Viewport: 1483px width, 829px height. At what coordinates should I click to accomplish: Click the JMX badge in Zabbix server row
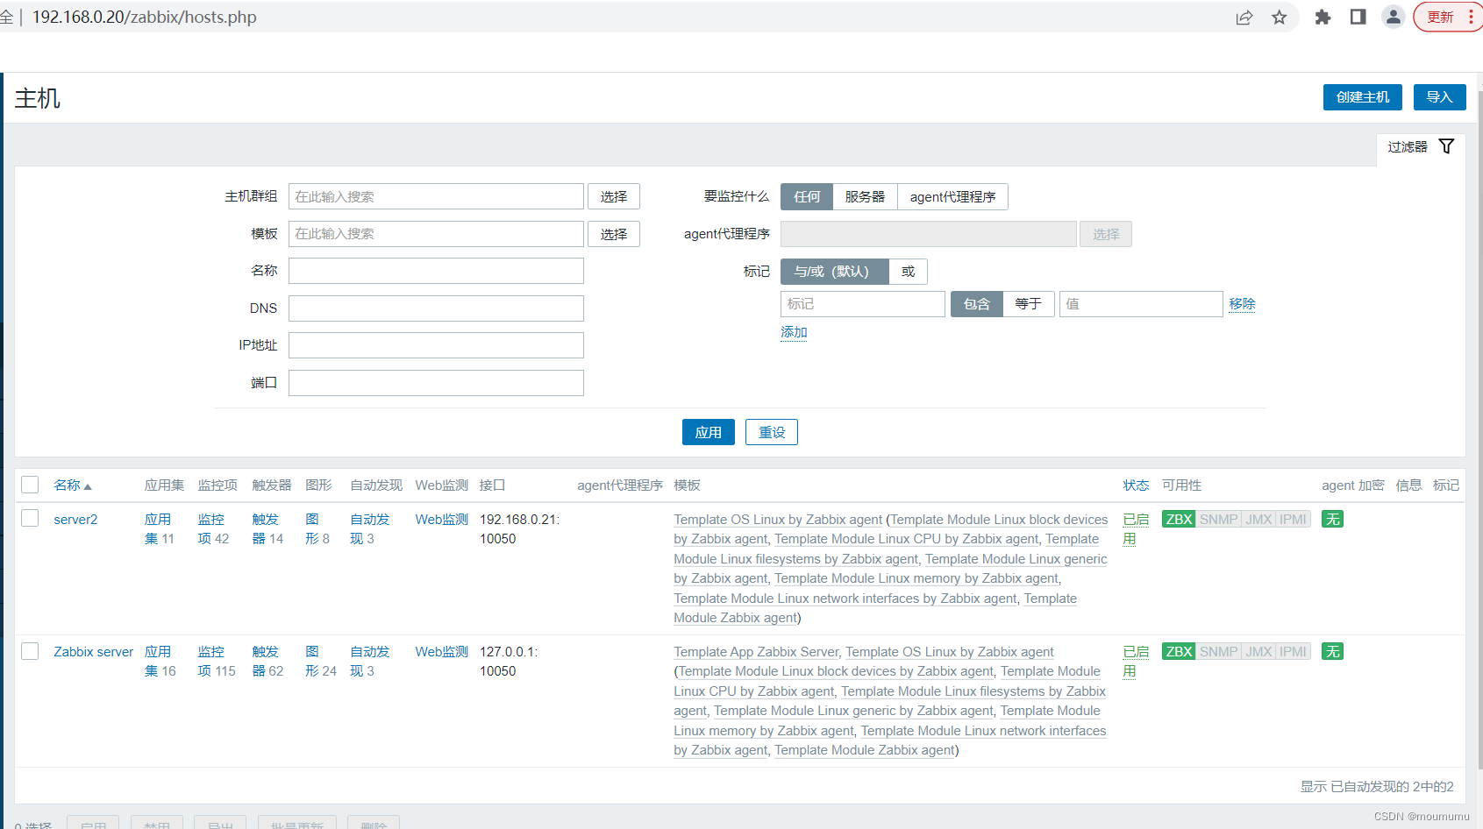pyautogui.click(x=1258, y=651)
